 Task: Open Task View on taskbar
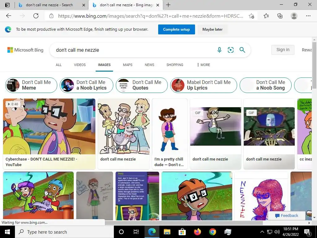(x=136, y=232)
